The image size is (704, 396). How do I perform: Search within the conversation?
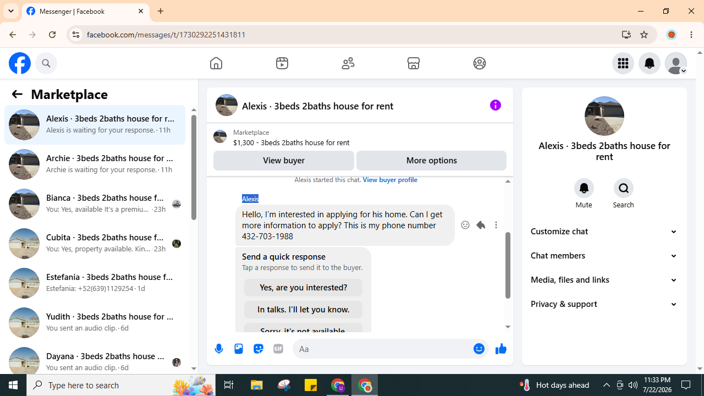pyautogui.click(x=624, y=188)
